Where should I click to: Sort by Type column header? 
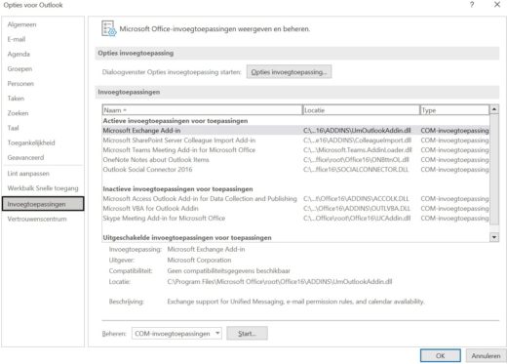(454, 110)
